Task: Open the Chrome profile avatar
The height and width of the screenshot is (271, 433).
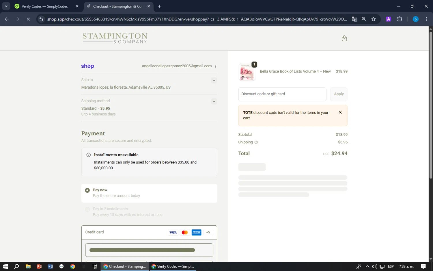Action: (415, 19)
